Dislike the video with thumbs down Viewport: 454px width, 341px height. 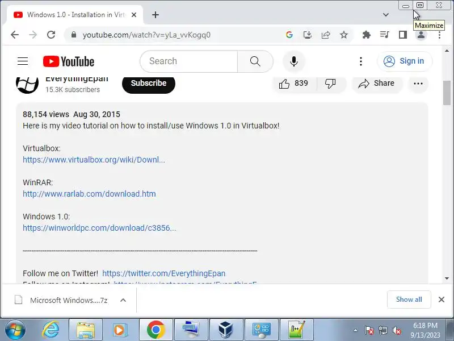coord(330,84)
